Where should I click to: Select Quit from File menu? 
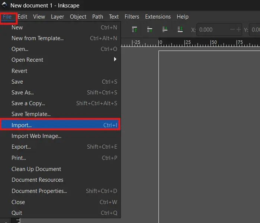pyautogui.click(x=60, y=213)
